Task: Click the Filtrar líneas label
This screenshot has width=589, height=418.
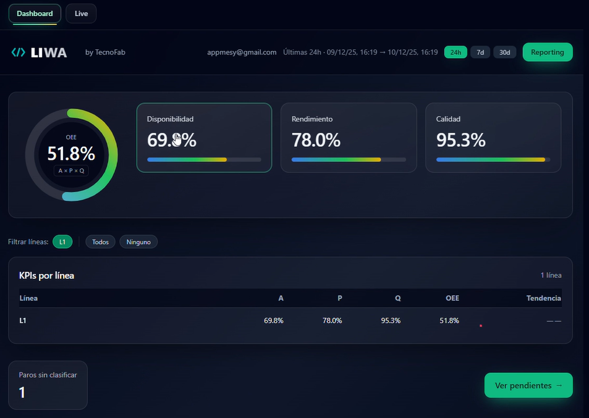Action: 28,242
